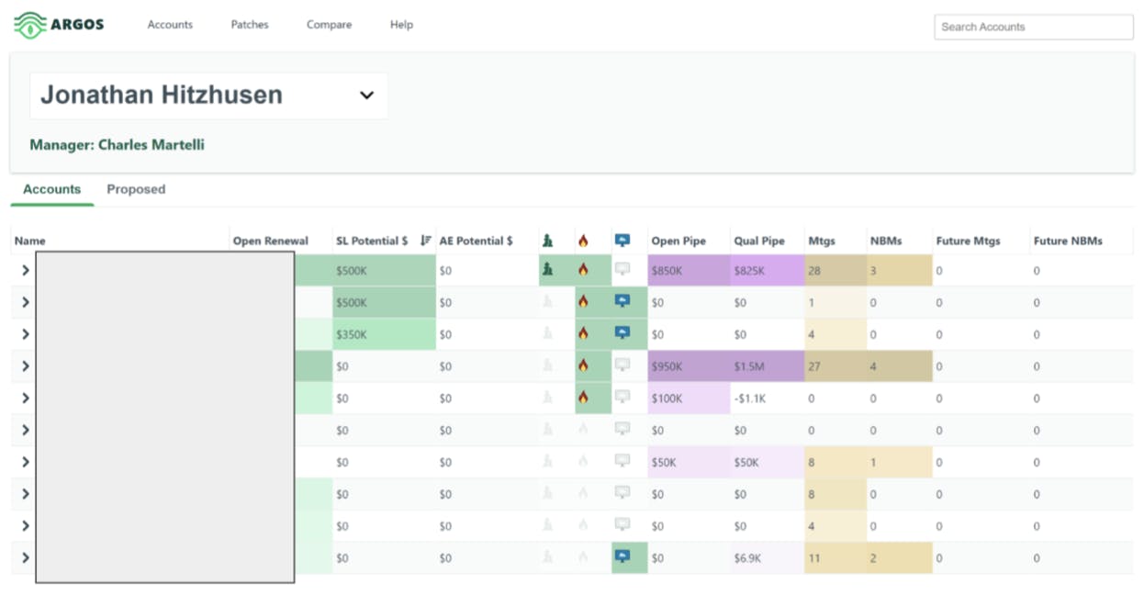1144x595 pixels.
Task: Toggle the greyed-out monitor icon in the $100K row
Action: (x=622, y=397)
